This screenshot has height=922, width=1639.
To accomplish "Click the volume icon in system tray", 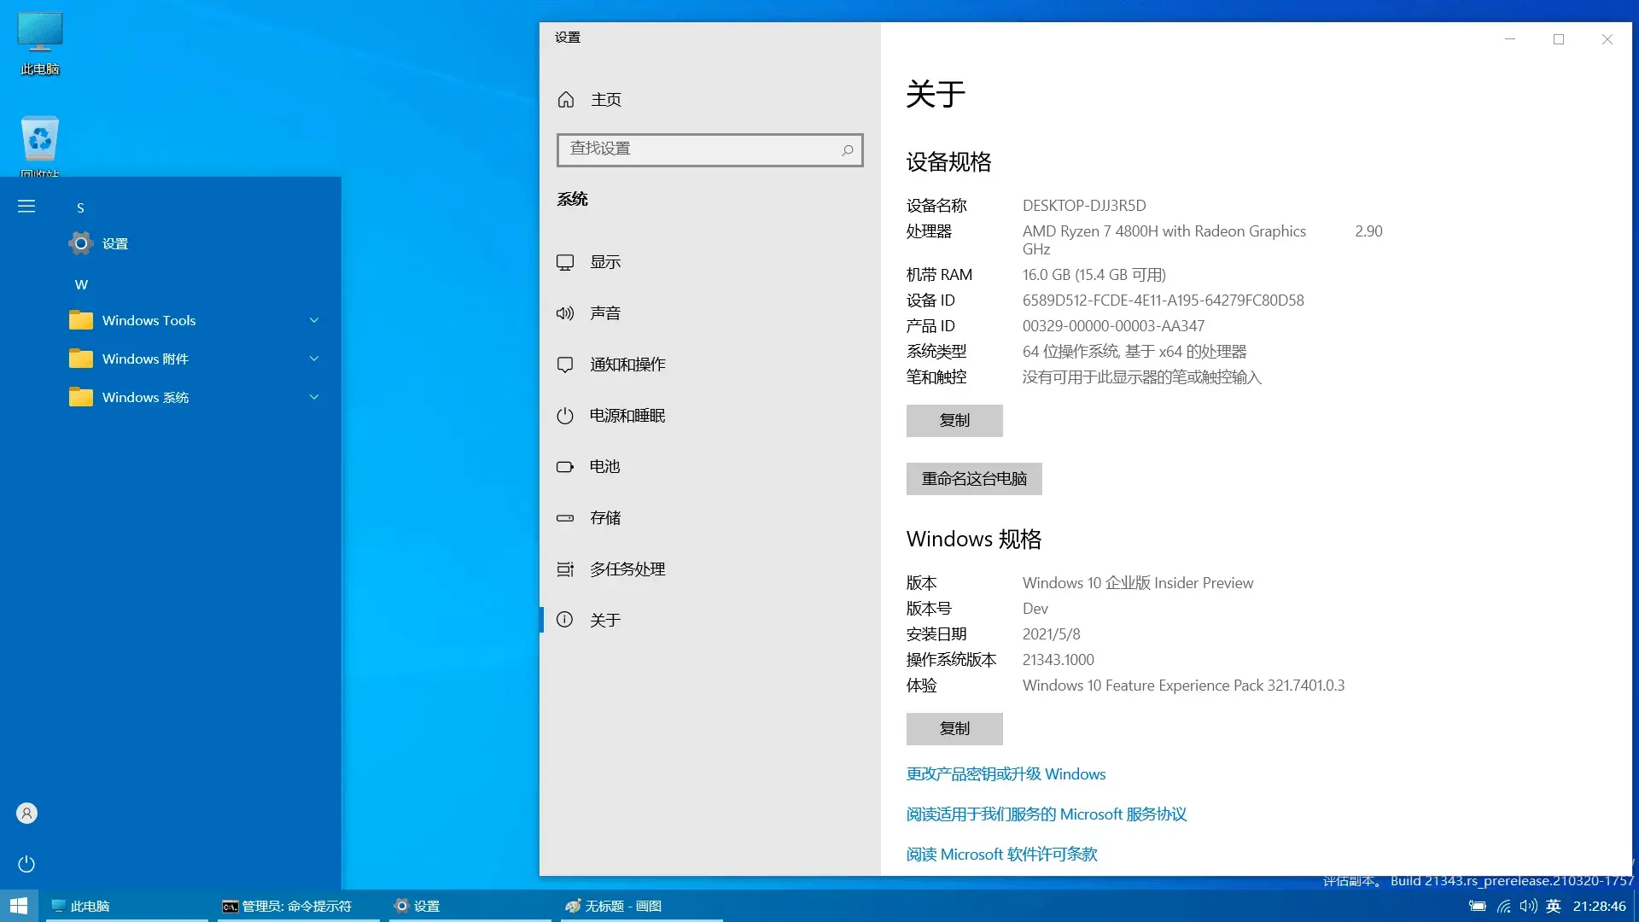I will pyautogui.click(x=1529, y=907).
